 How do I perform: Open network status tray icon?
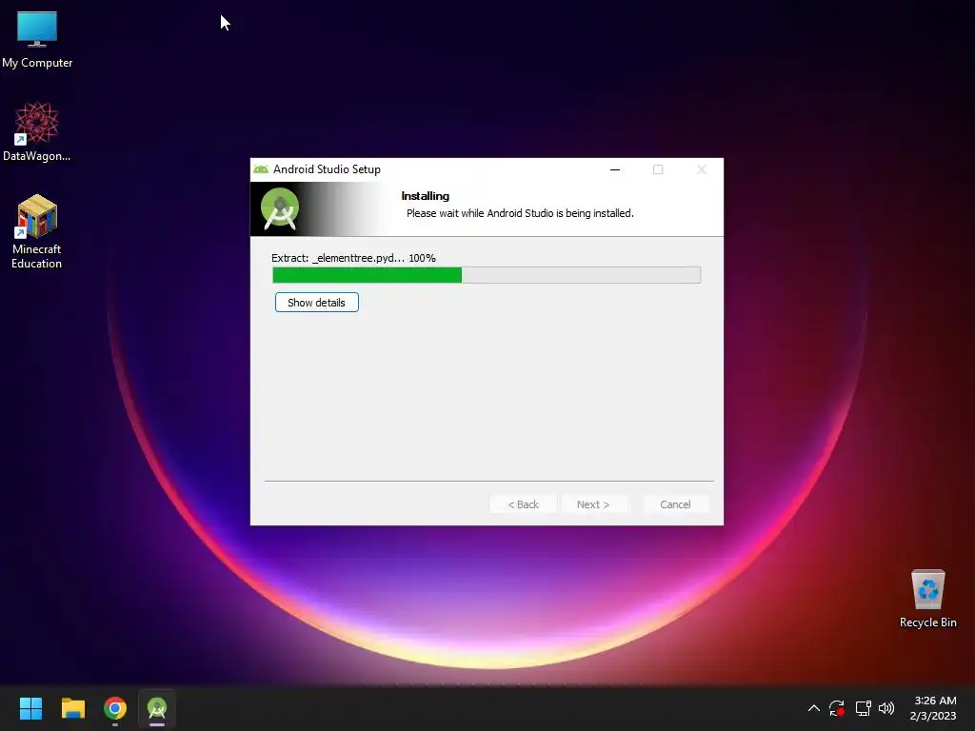863,708
